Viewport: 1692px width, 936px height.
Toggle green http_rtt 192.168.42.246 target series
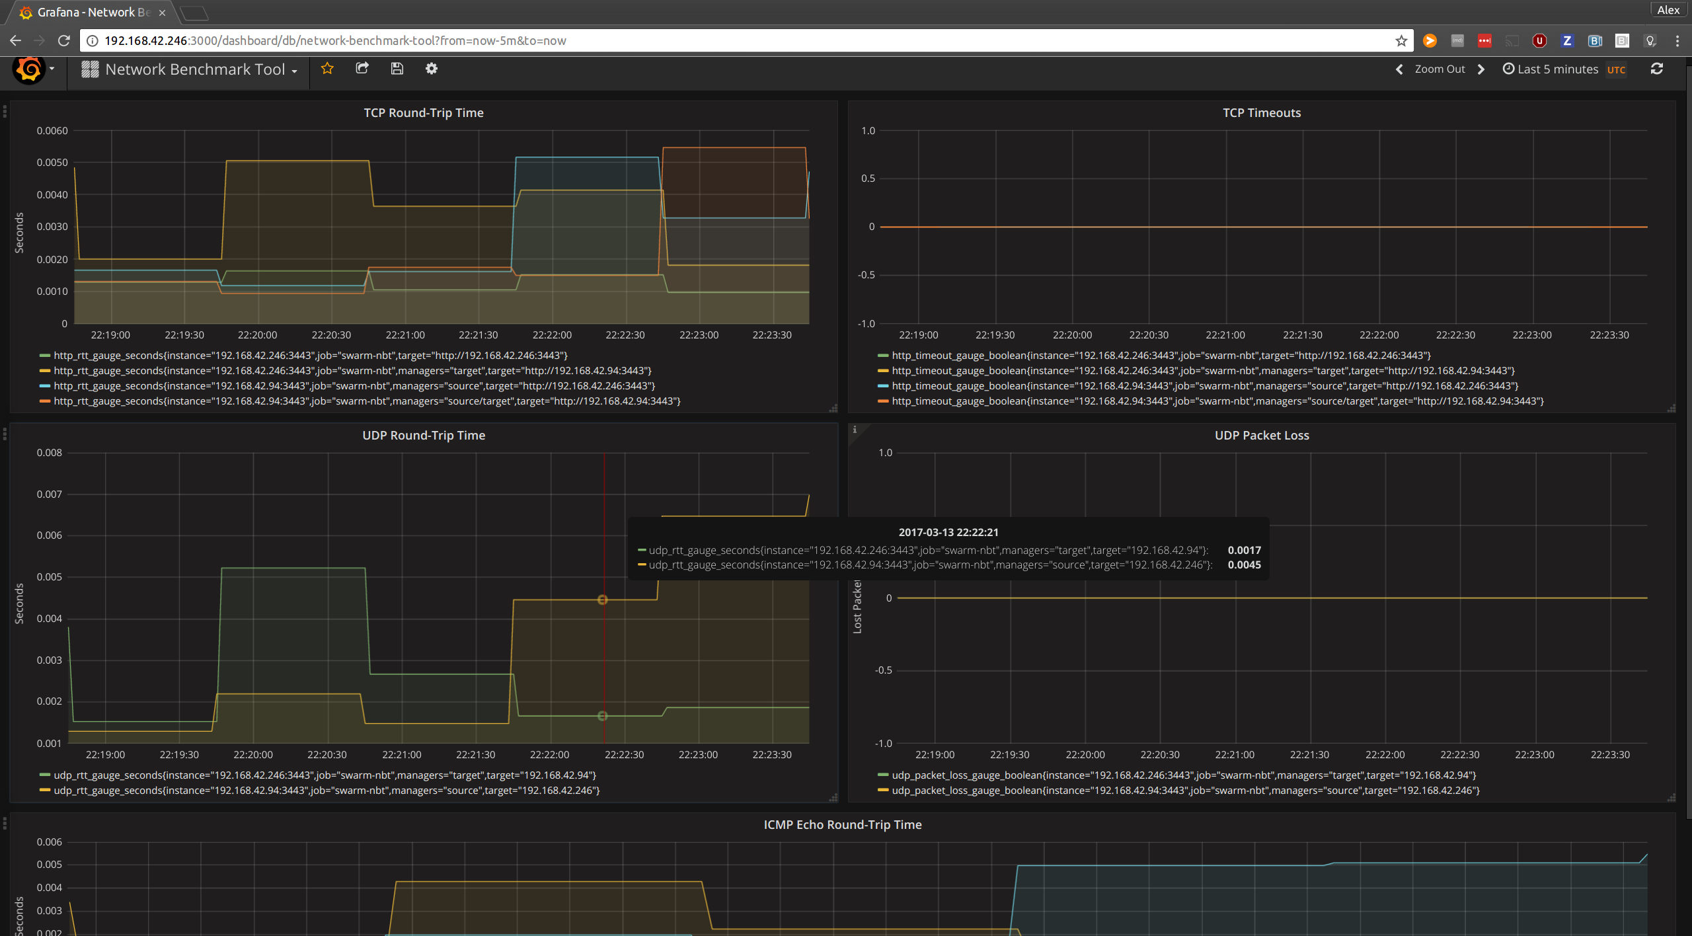point(310,356)
